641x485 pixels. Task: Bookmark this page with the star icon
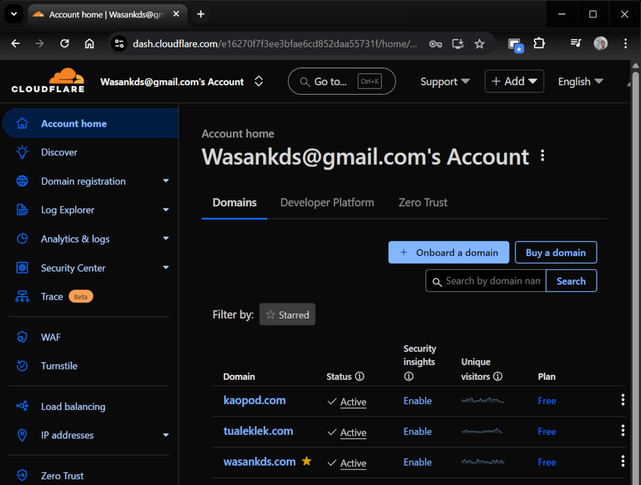479,44
